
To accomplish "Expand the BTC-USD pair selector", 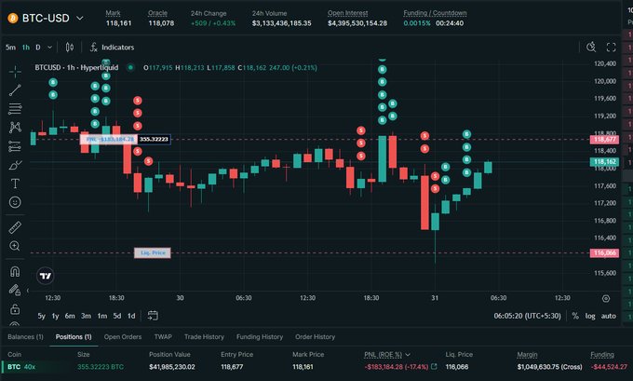I will (80, 19).
